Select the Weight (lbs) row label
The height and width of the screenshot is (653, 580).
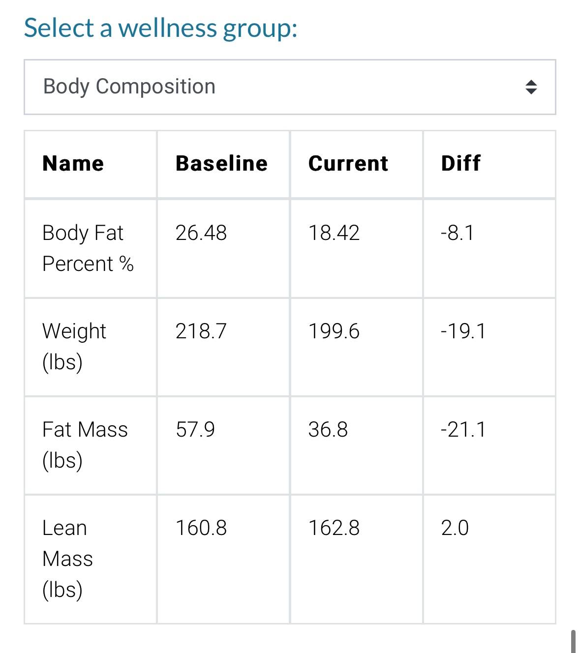click(74, 346)
